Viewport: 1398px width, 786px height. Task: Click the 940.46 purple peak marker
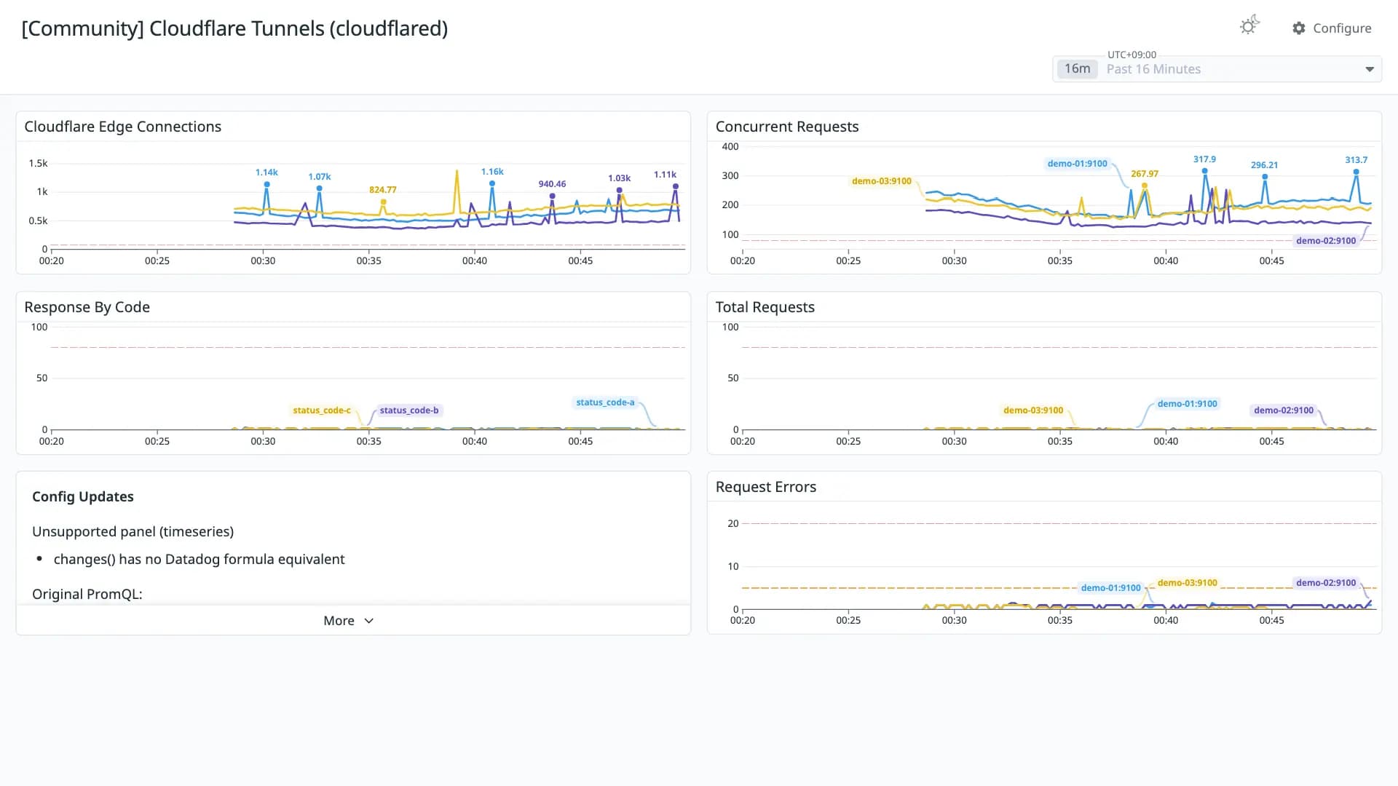[x=552, y=196]
